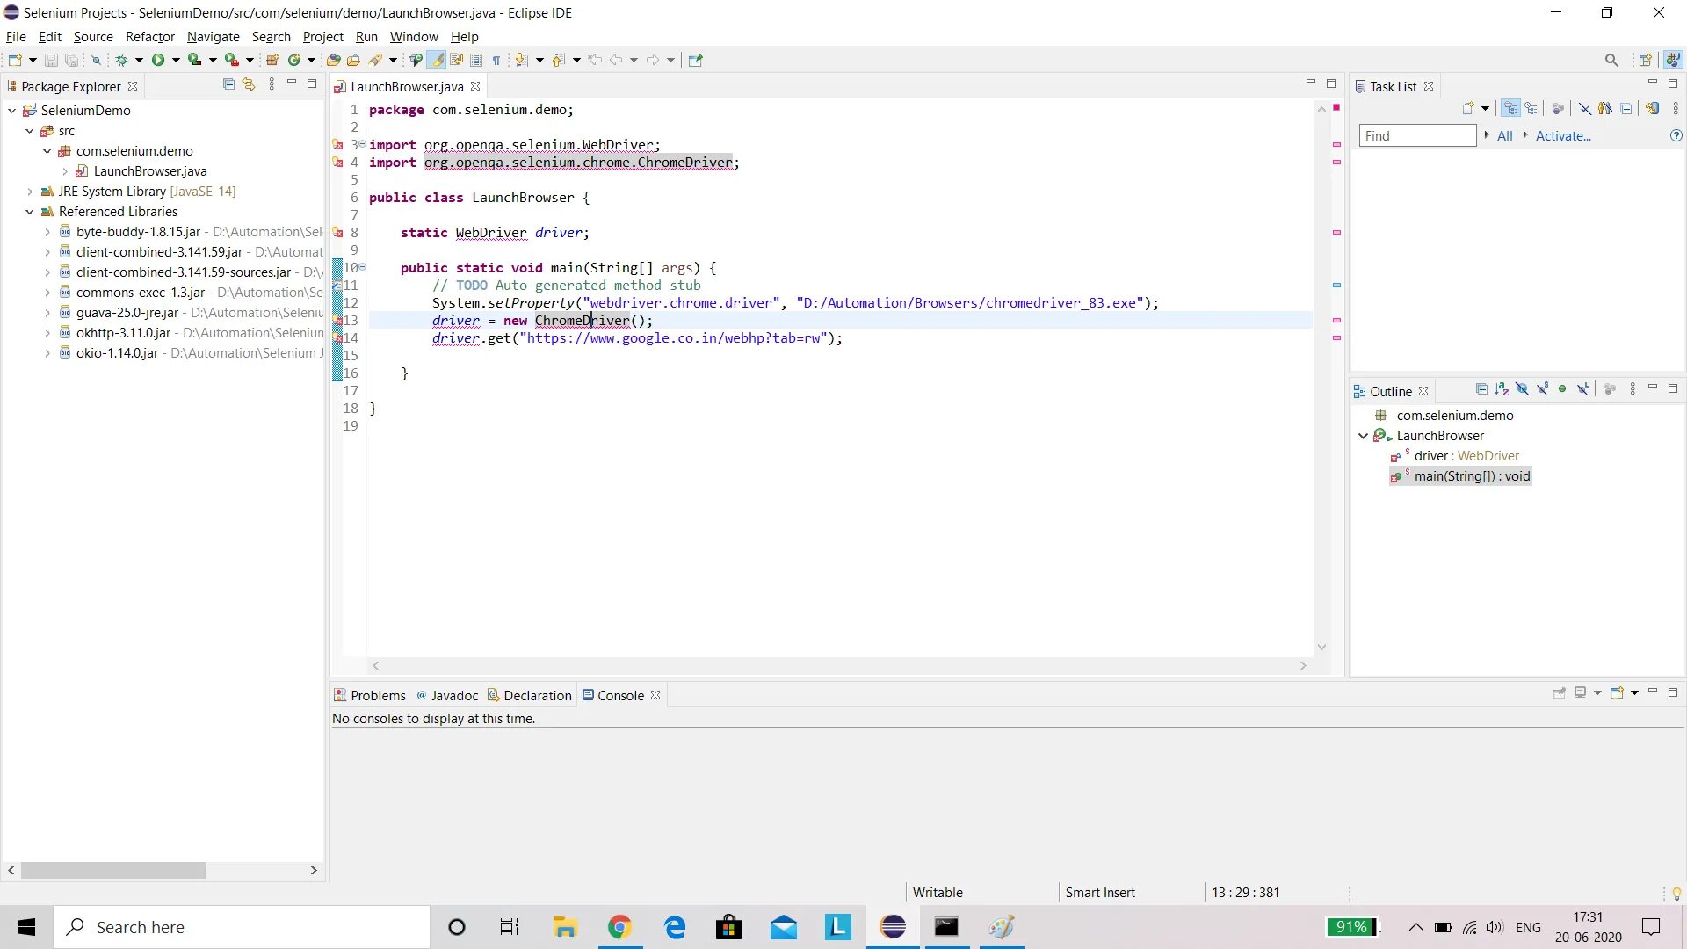The image size is (1687, 949).
Task: Toggle Link with Editor in Package Explorer
Action: [x=249, y=84]
